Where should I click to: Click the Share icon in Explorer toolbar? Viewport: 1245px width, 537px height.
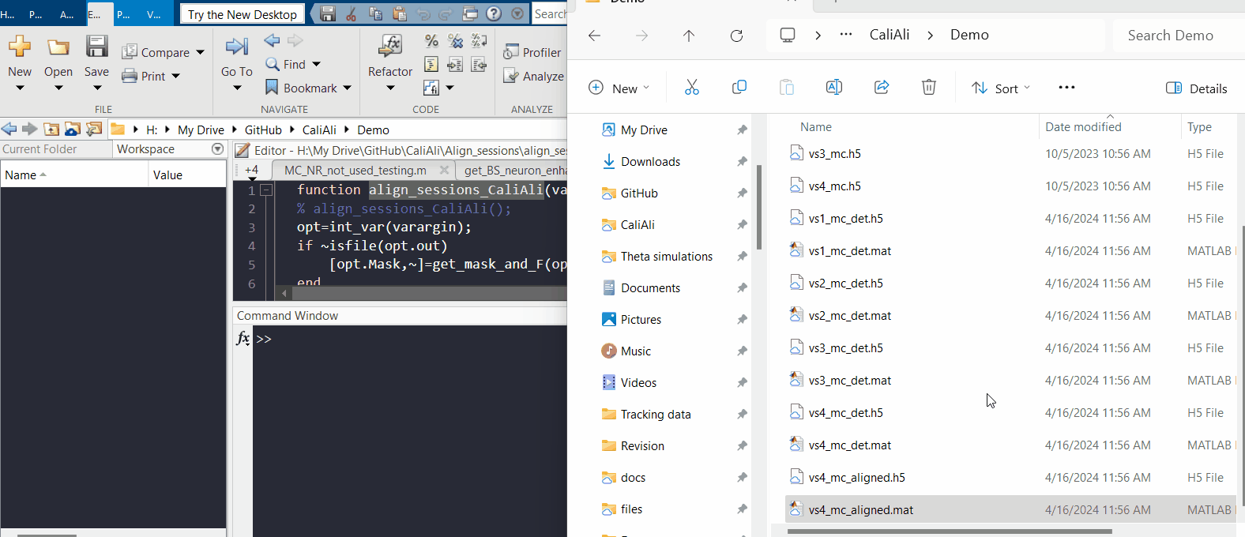[x=882, y=88]
